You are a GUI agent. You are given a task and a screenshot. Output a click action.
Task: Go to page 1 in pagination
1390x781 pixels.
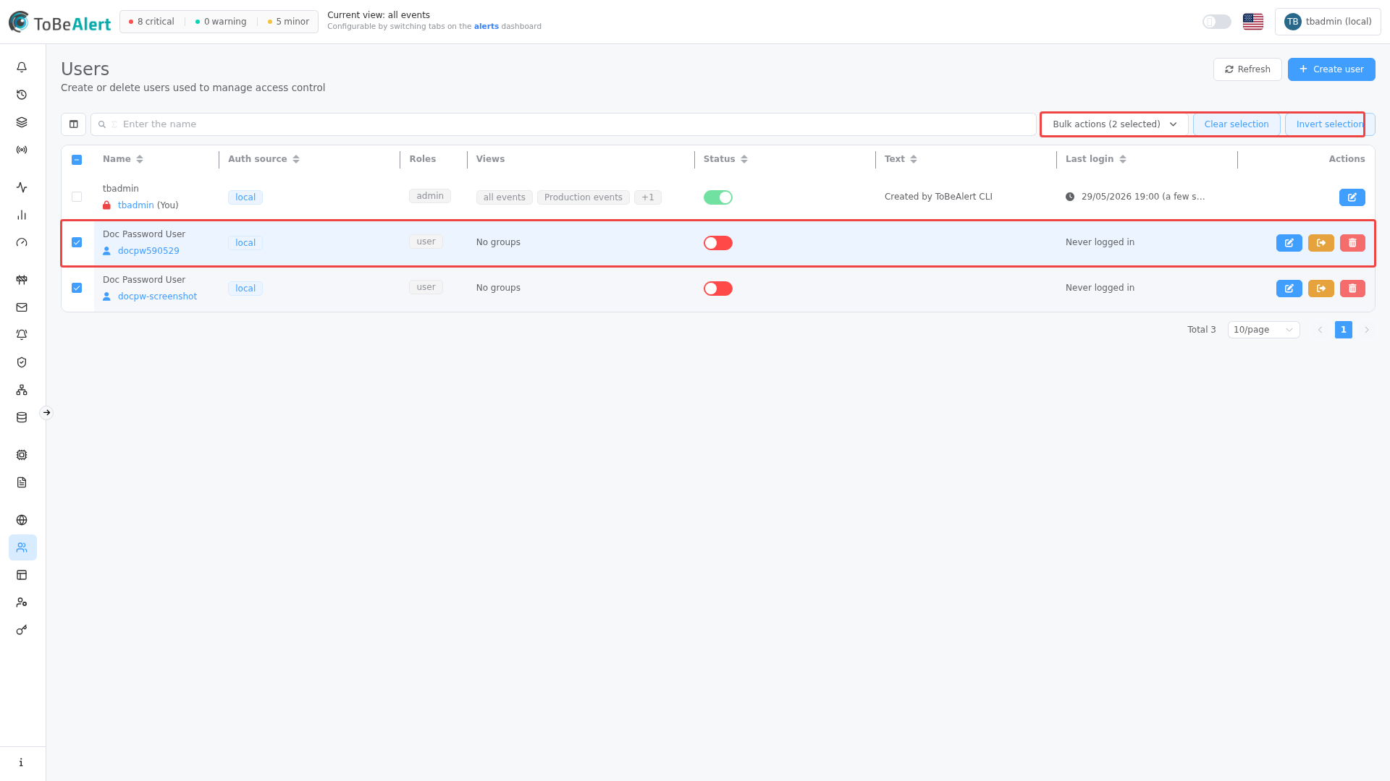tap(1343, 330)
